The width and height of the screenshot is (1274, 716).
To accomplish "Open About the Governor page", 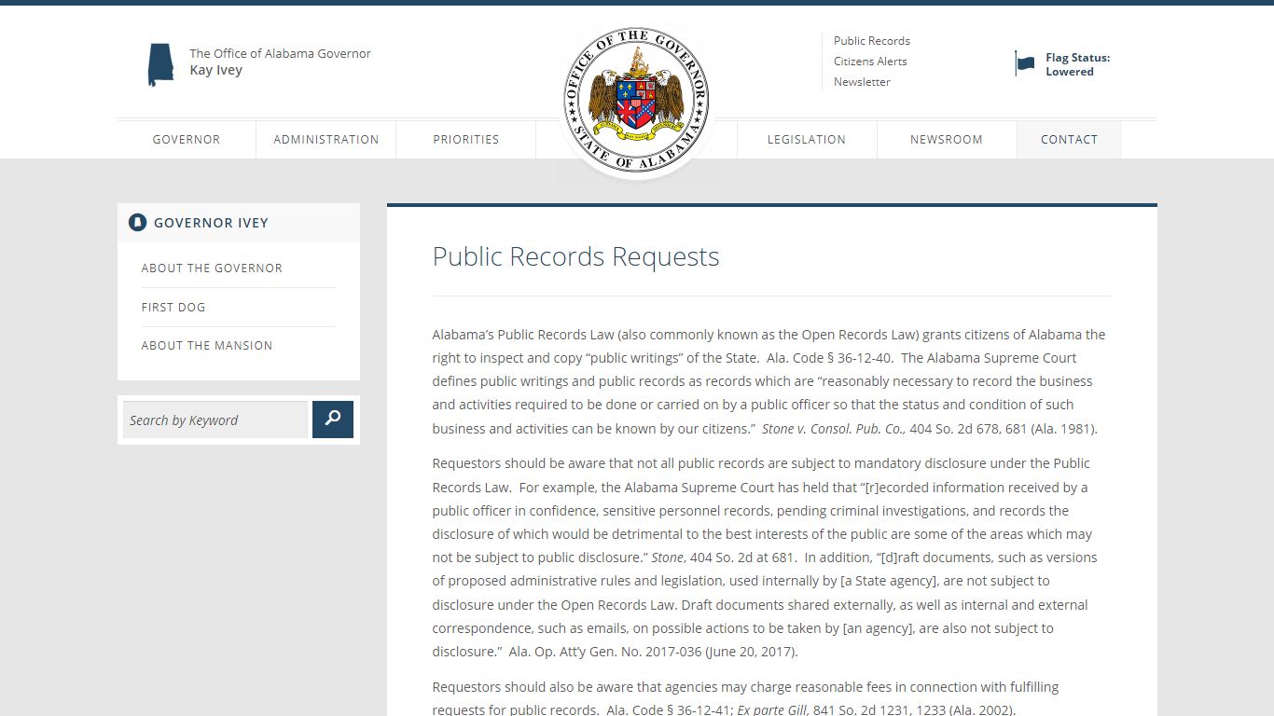I will click(212, 268).
